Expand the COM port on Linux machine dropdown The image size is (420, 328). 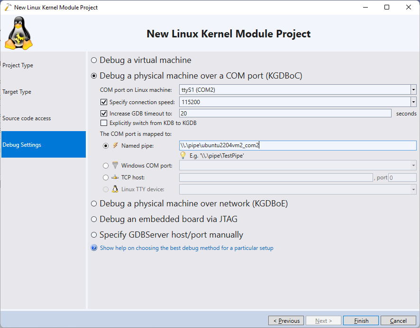[x=413, y=89]
